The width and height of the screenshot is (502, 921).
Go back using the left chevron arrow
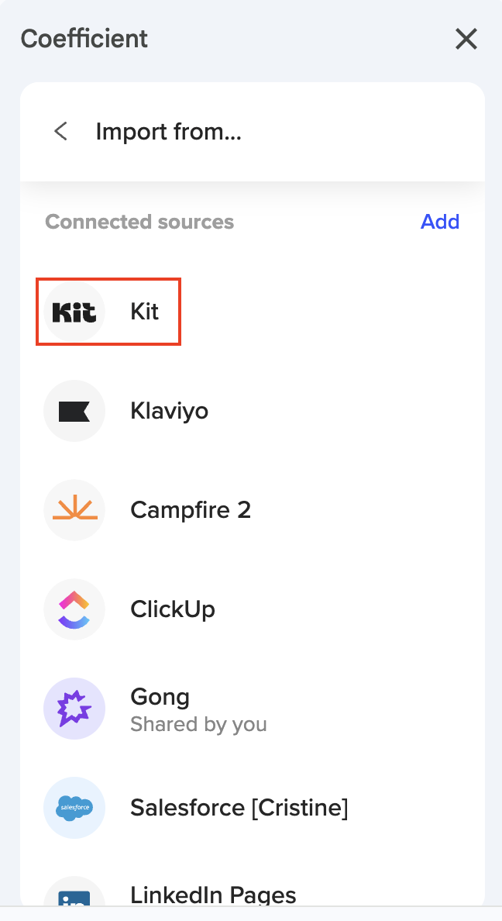coord(60,132)
